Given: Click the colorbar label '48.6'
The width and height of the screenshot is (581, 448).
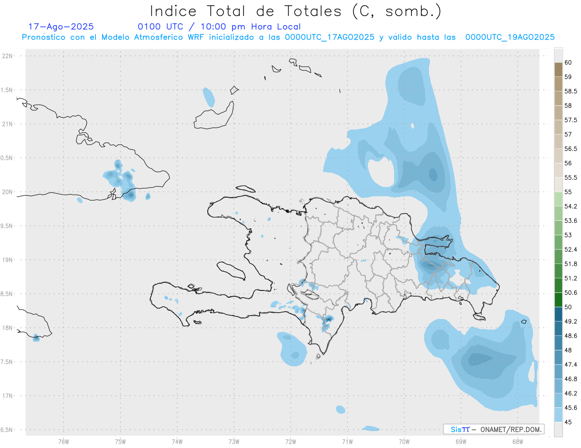Looking at the screenshot, I should (x=571, y=336).
